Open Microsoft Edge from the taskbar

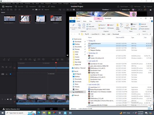coord(39,113)
